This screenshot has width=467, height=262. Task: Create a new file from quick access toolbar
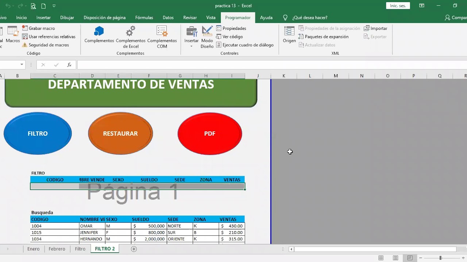(x=43, y=6)
